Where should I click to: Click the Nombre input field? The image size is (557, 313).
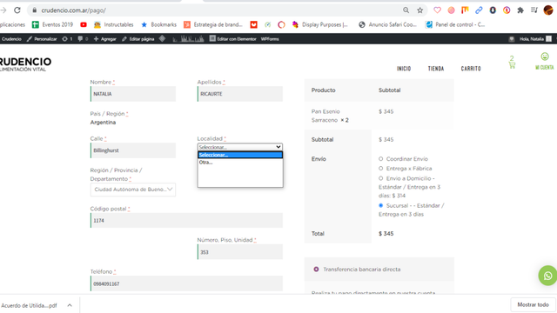(133, 94)
